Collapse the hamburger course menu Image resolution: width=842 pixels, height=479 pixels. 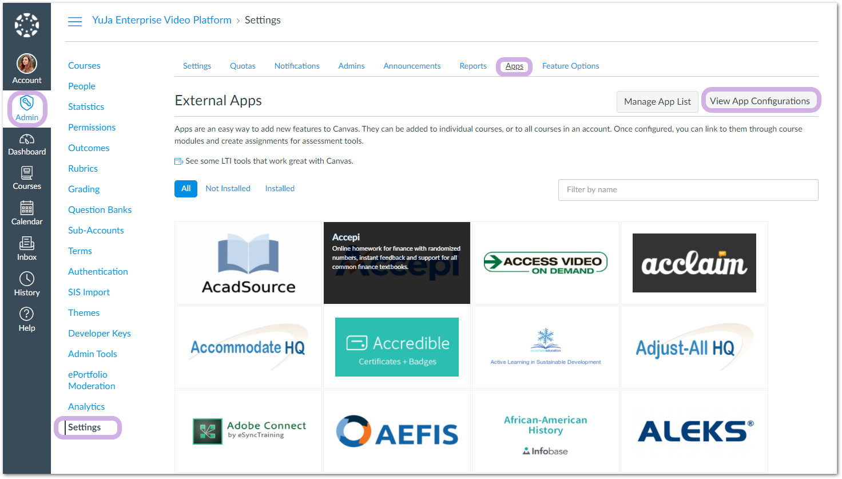75,22
